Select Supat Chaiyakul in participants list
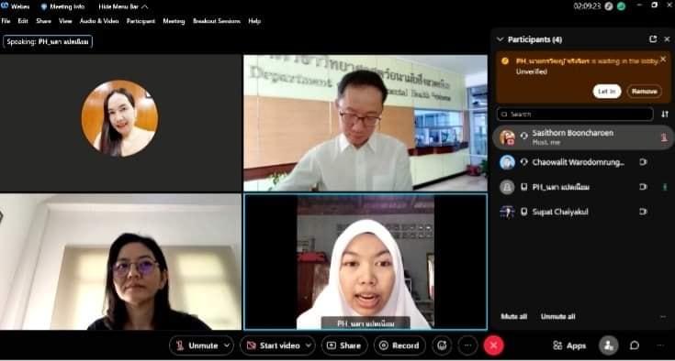Viewport: 675px width, 361px height. coord(583,212)
